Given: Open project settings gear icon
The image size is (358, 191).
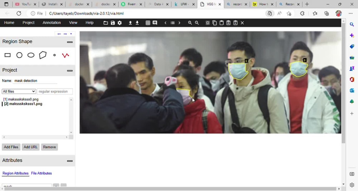Looking at the screenshot, I should (120, 23).
